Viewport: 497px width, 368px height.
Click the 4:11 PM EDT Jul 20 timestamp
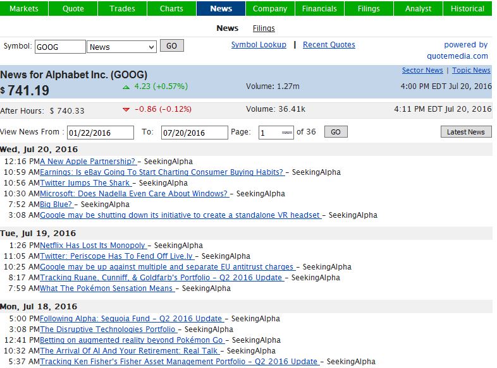443,109
